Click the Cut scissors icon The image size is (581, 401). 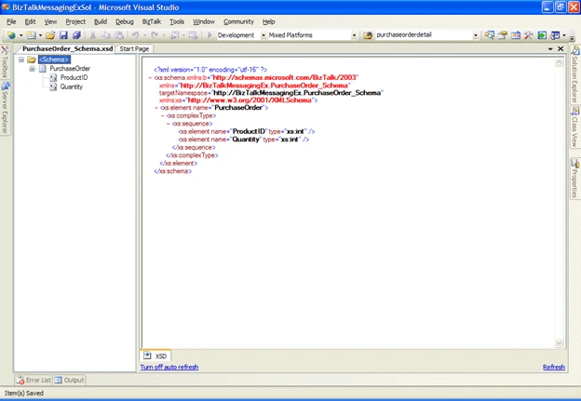92,35
